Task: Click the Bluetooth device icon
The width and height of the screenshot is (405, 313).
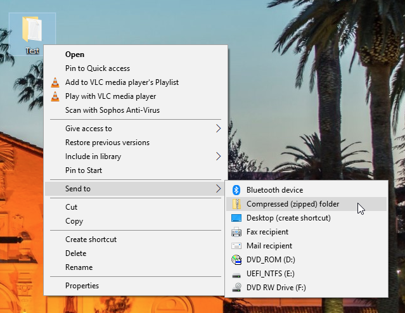Action: 236,190
